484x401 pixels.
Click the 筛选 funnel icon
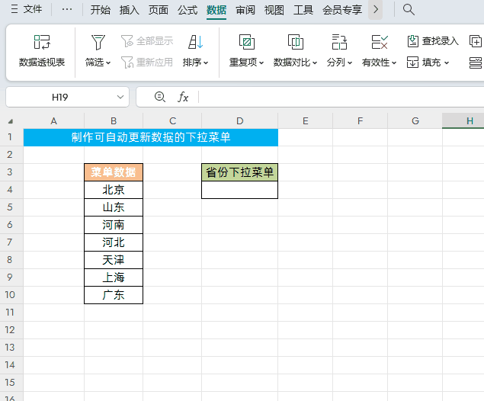click(x=98, y=42)
